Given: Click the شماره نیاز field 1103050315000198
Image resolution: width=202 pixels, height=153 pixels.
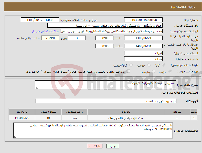Looking at the screenshot, I should click(143, 20).
